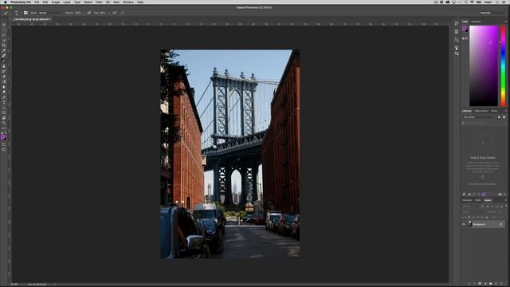Change screen mode from the toolbar bottom
The height and width of the screenshot is (287, 510).
pyautogui.click(x=4, y=150)
